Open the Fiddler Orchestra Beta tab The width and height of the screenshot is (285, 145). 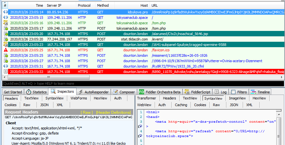click(x=160, y=92)
